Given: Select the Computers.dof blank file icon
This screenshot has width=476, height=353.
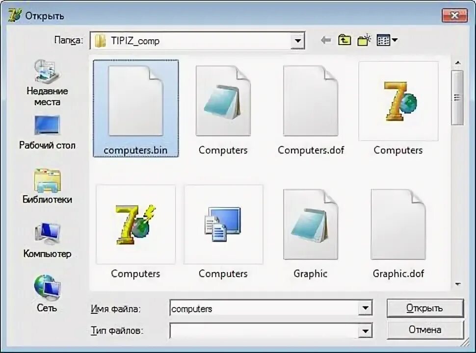Looking at the screenshot, I should click(x=311, y=101).
